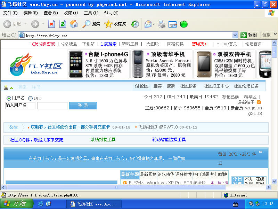
Task: Click the IE Forward arrow button
Action: pos(35,24)
